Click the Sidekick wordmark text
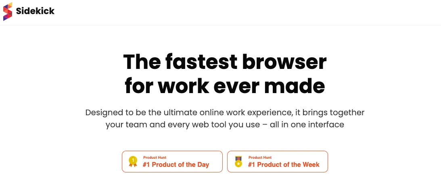The height and width of the screenshot is (191, 441). point(35,11)
